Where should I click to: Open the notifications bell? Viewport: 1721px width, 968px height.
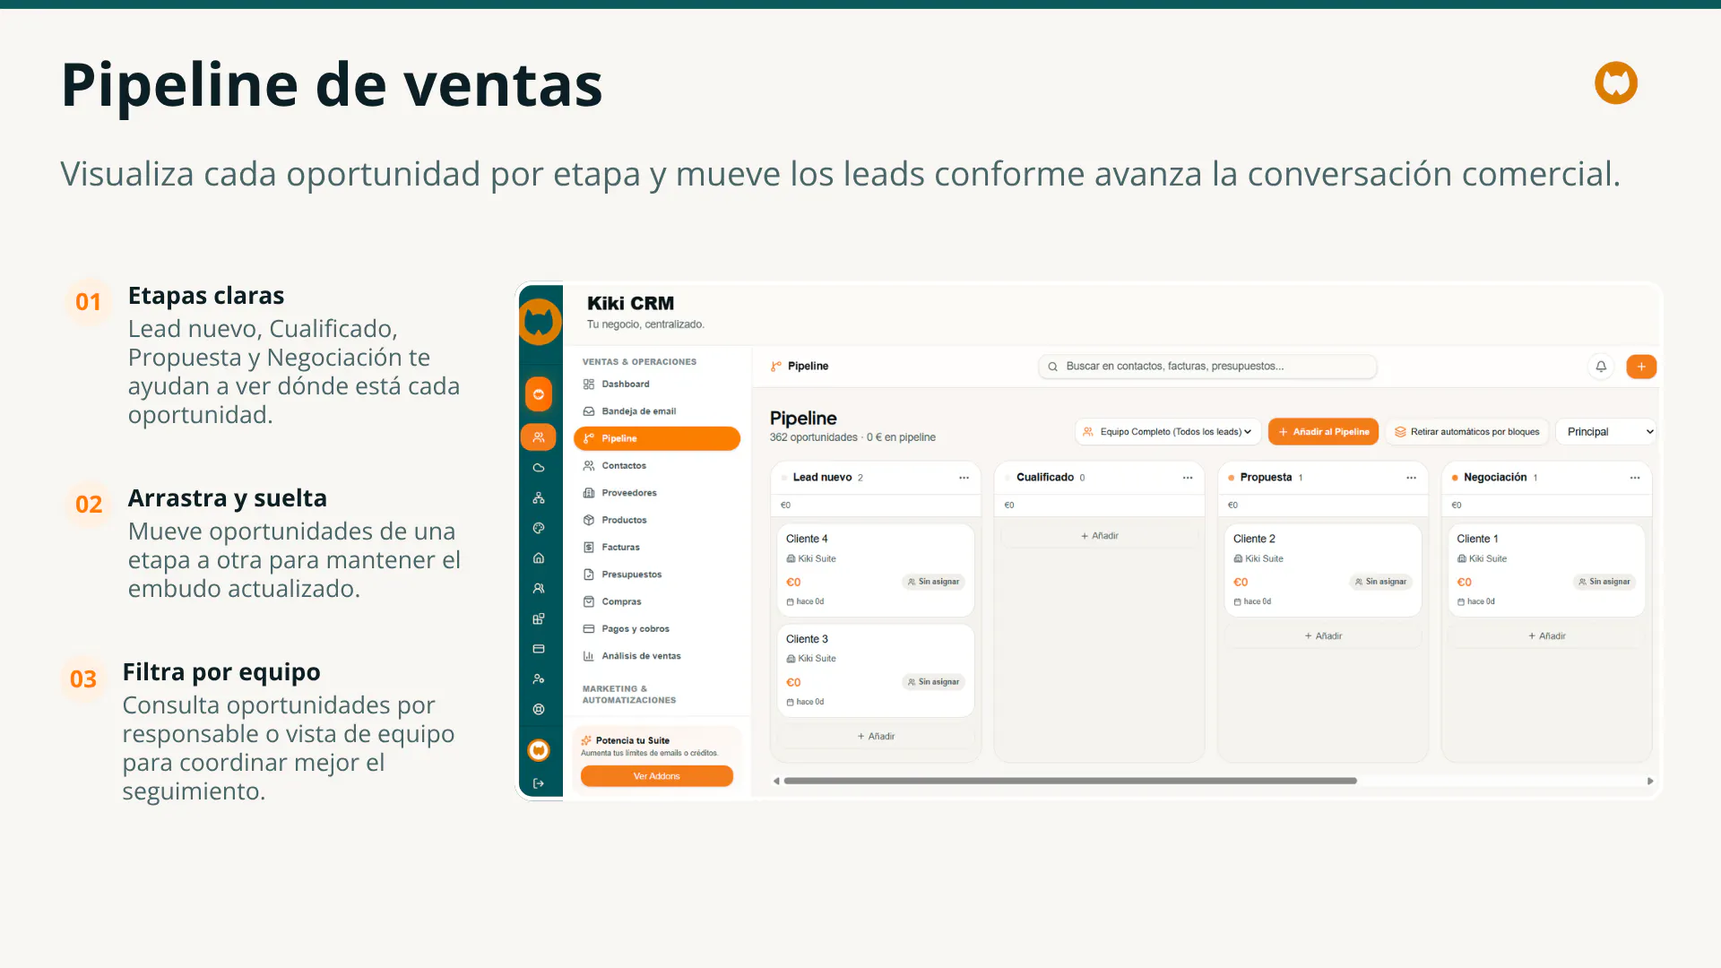click(x=1601, y=367)
